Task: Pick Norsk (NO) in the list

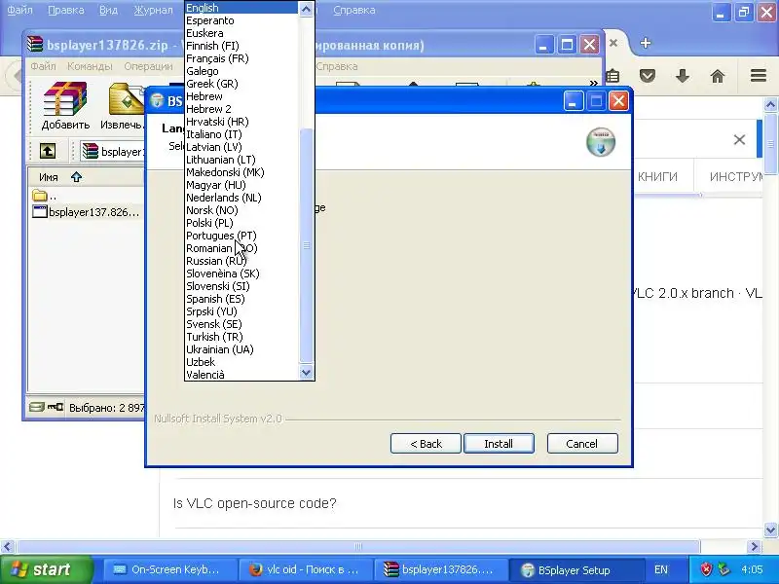Action: [241, 210]
